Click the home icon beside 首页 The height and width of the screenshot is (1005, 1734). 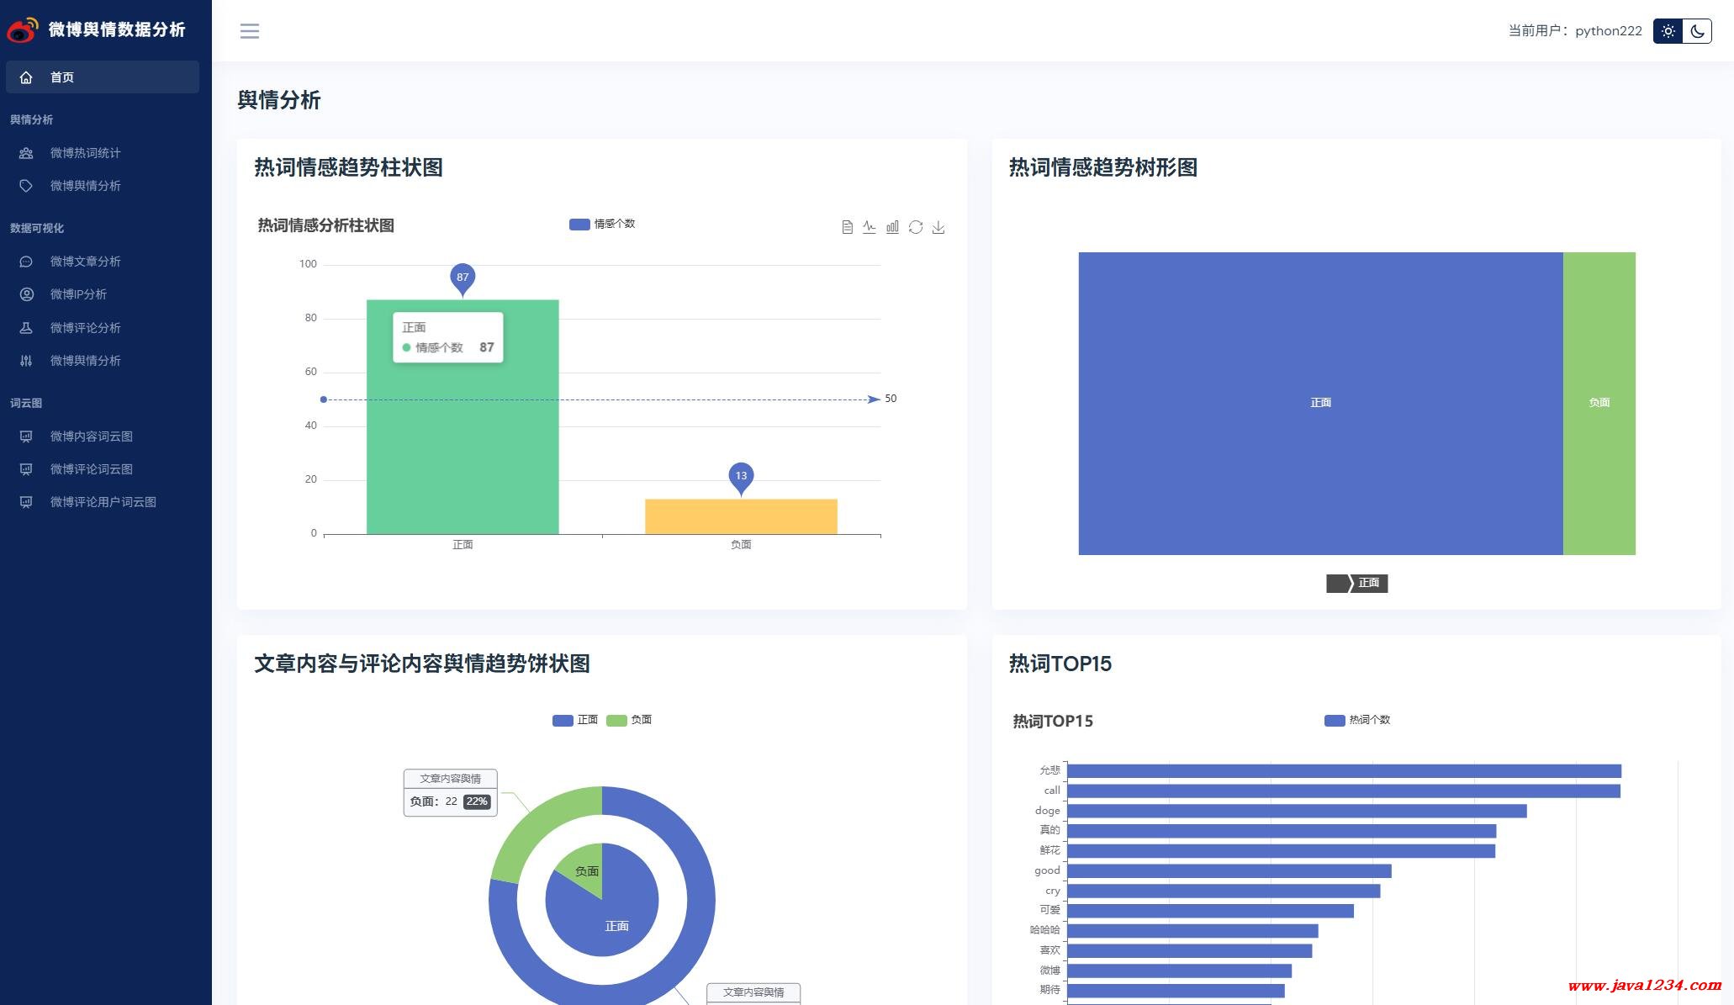26,77
